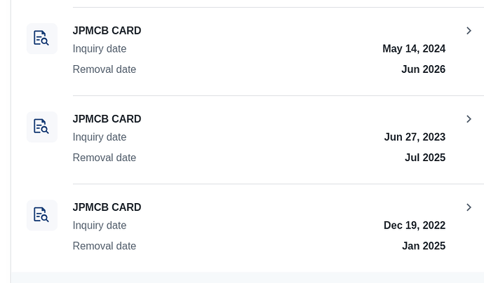Expand chevron for May 14, 2024 JPMCB inquiry

point(469,31)
